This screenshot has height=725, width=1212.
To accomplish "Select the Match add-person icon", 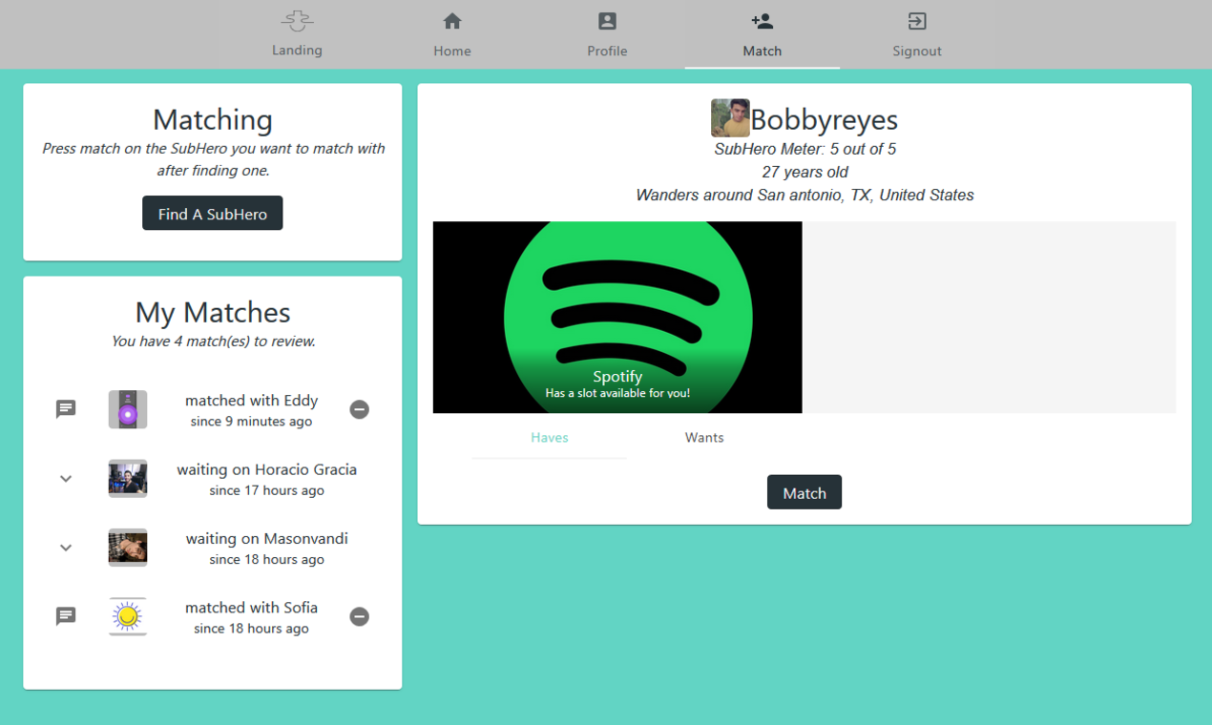I will [x=762, y=21].
